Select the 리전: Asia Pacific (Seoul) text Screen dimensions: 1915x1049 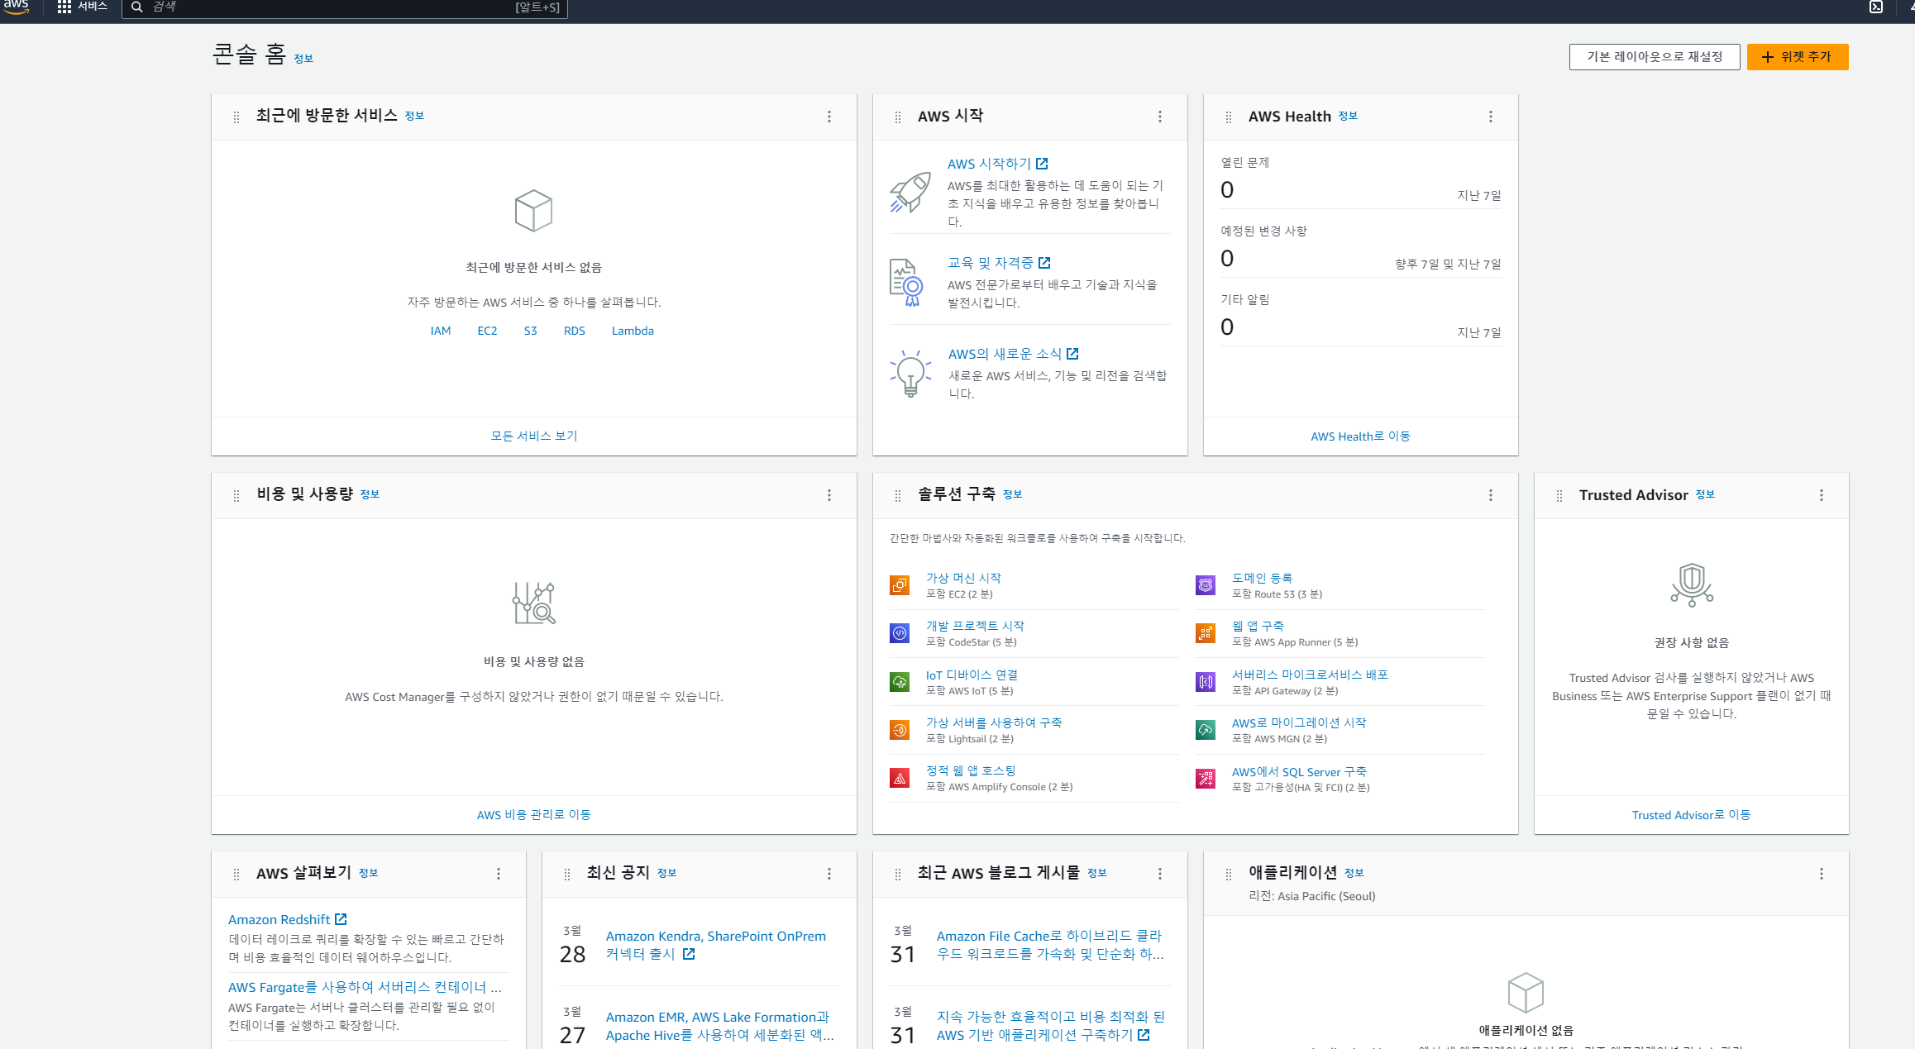[1312, 896]
